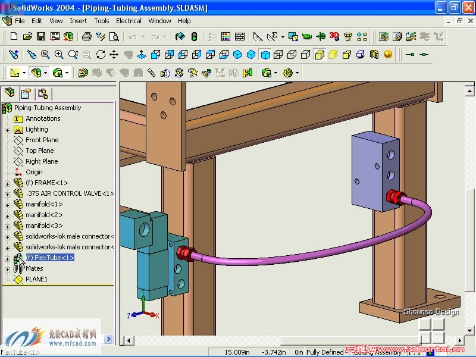Switch to ConfigurationManager tab

(43, 93)
